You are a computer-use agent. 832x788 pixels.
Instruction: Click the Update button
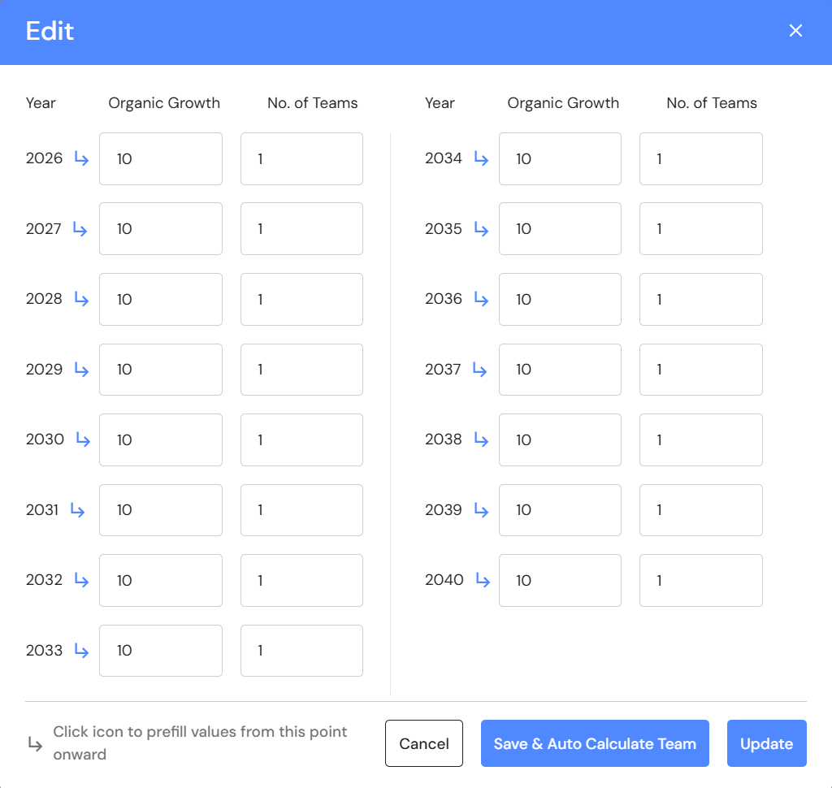pyautogui.click(x=766, y=743)
